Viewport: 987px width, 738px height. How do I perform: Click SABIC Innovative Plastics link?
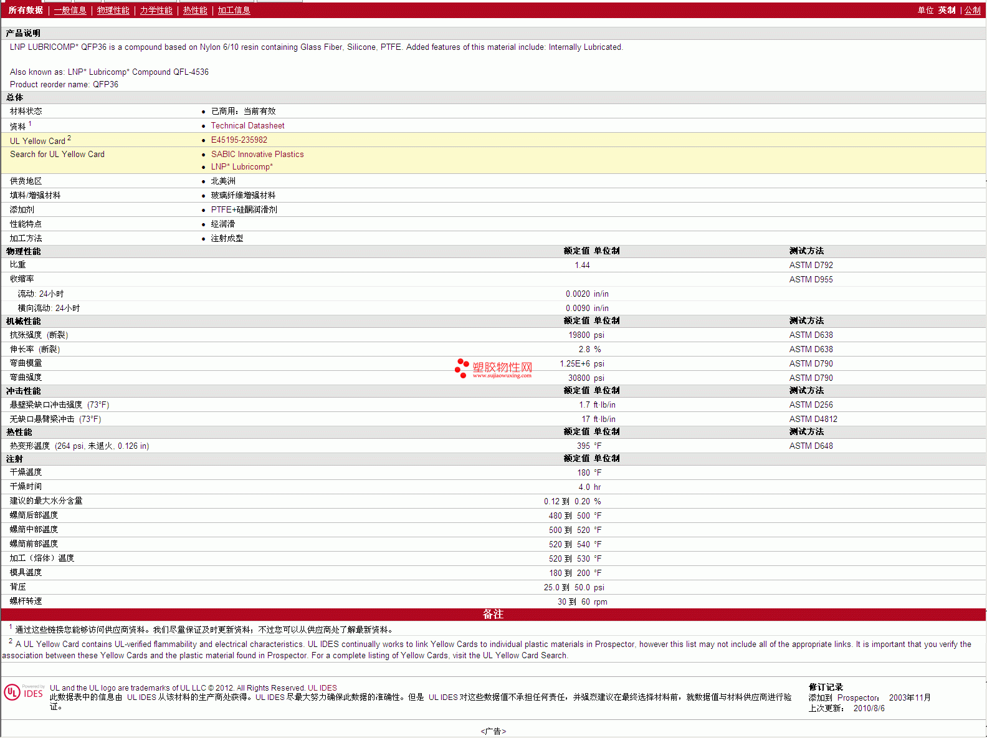click(x=257, y=155)
